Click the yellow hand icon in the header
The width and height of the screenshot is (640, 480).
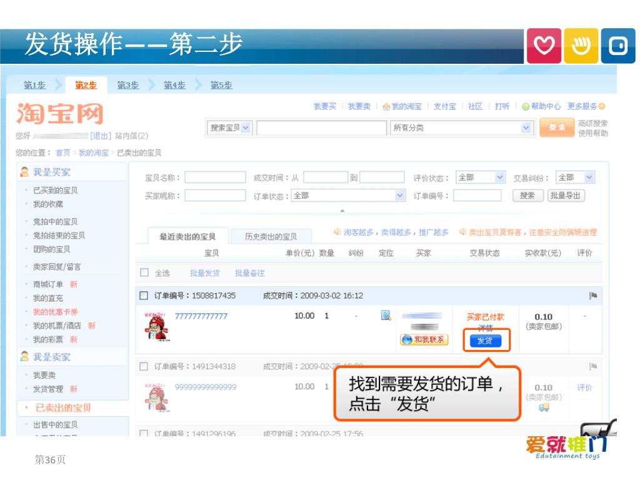tap(581, 46)
